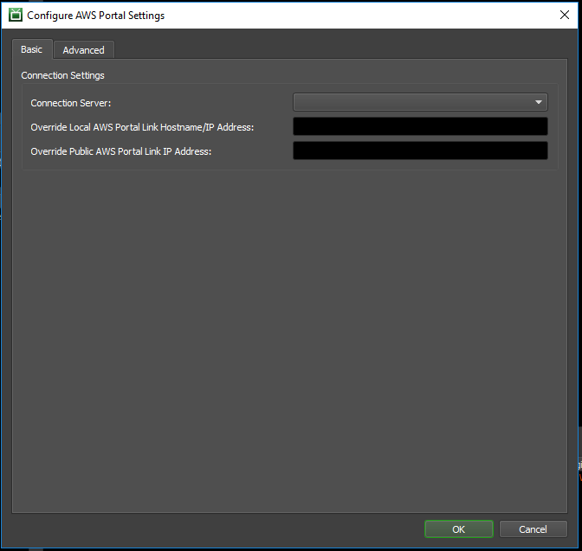
Task: Click empty footer area left of OK button
Action: point(217,529)
